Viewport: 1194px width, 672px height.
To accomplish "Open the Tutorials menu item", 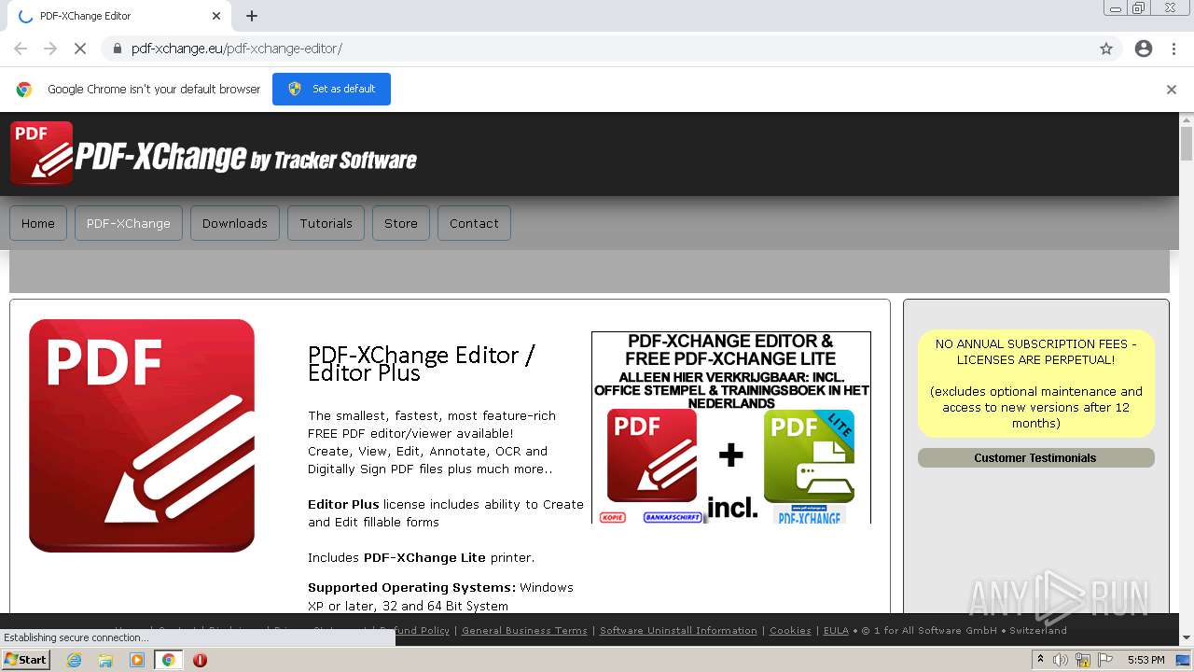I will [326, 223].
